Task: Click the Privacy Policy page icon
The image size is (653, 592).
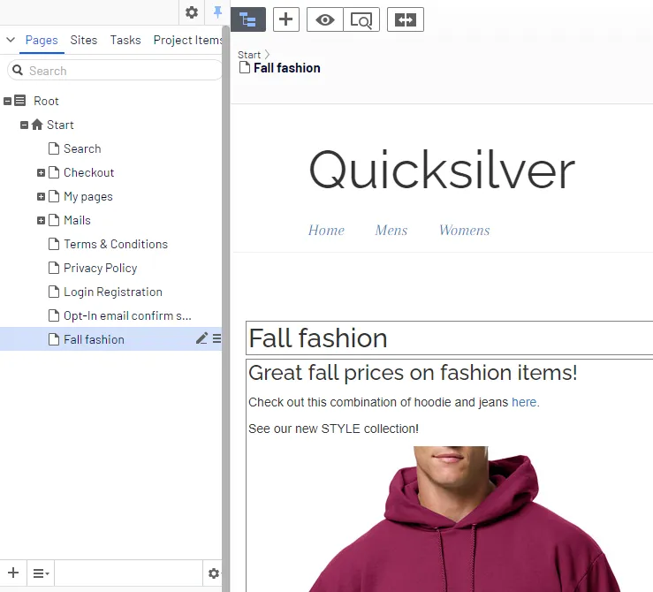Action: point(54,268)
